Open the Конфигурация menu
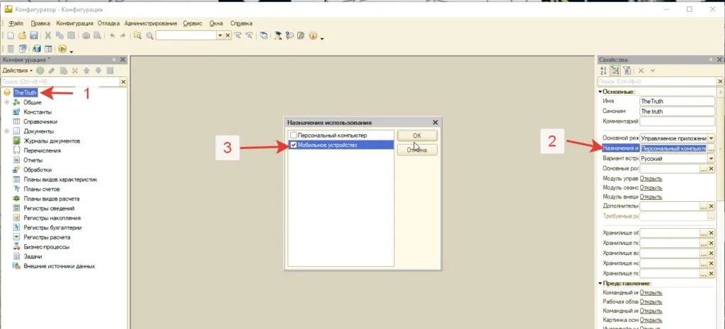 tap(74, 23)
